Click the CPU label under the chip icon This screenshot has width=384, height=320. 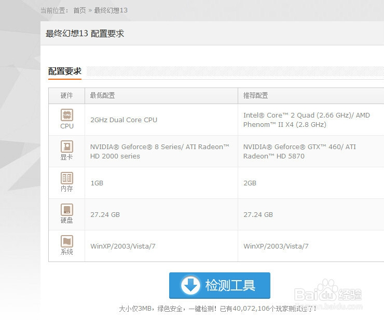67,126
